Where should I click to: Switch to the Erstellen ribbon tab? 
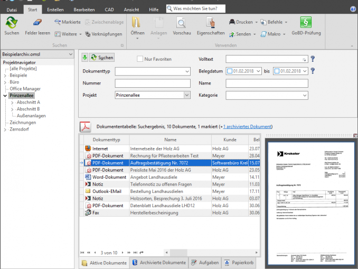(x=55, y=10)
